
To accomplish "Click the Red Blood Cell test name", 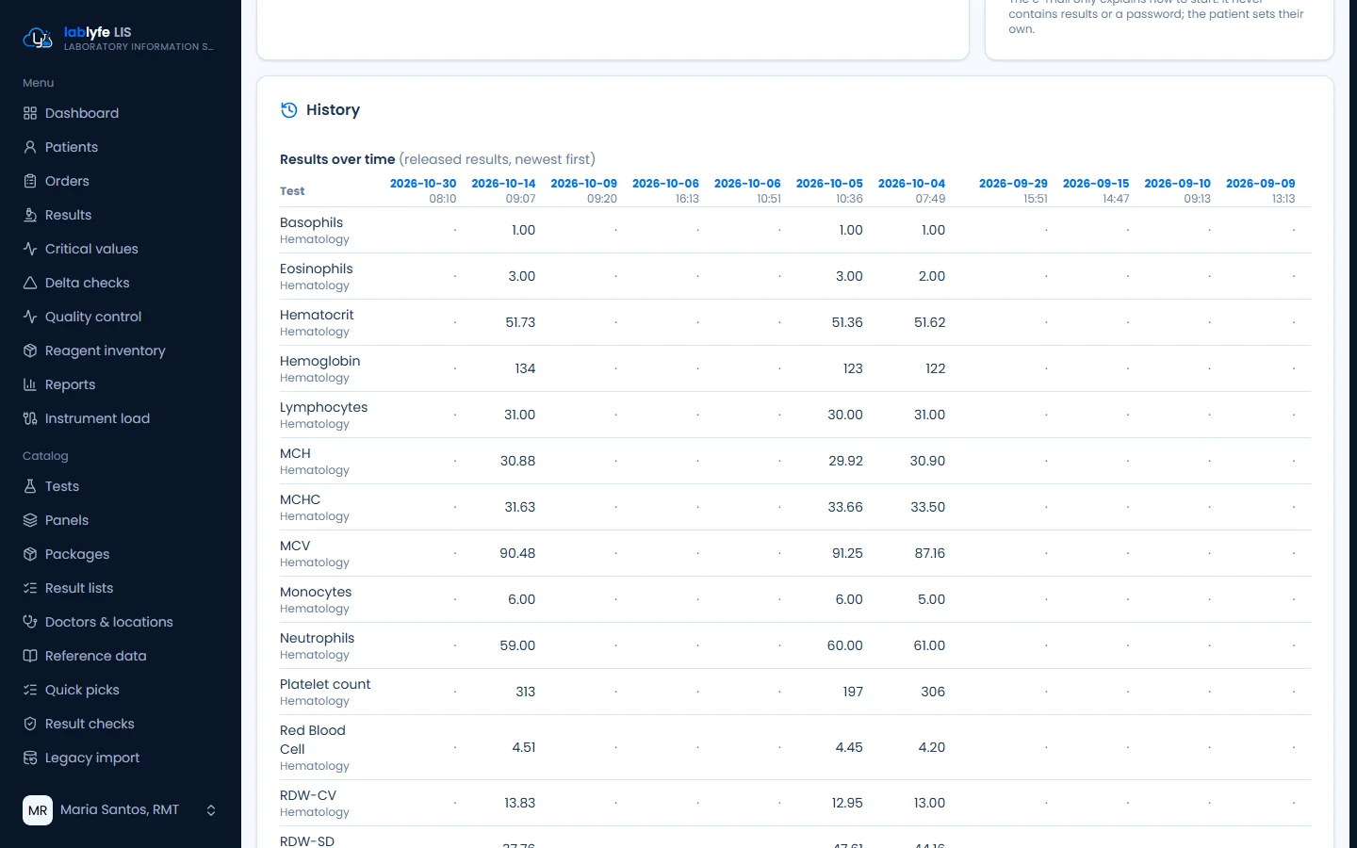I will click(x=313, y=740).
